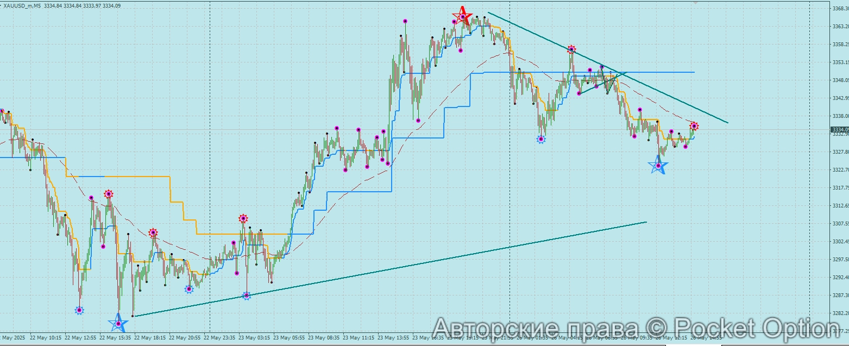Click the gray chart shift triangle at top
Screen dimensions: 849x346
pyautogui.click(x=695, y=3)
